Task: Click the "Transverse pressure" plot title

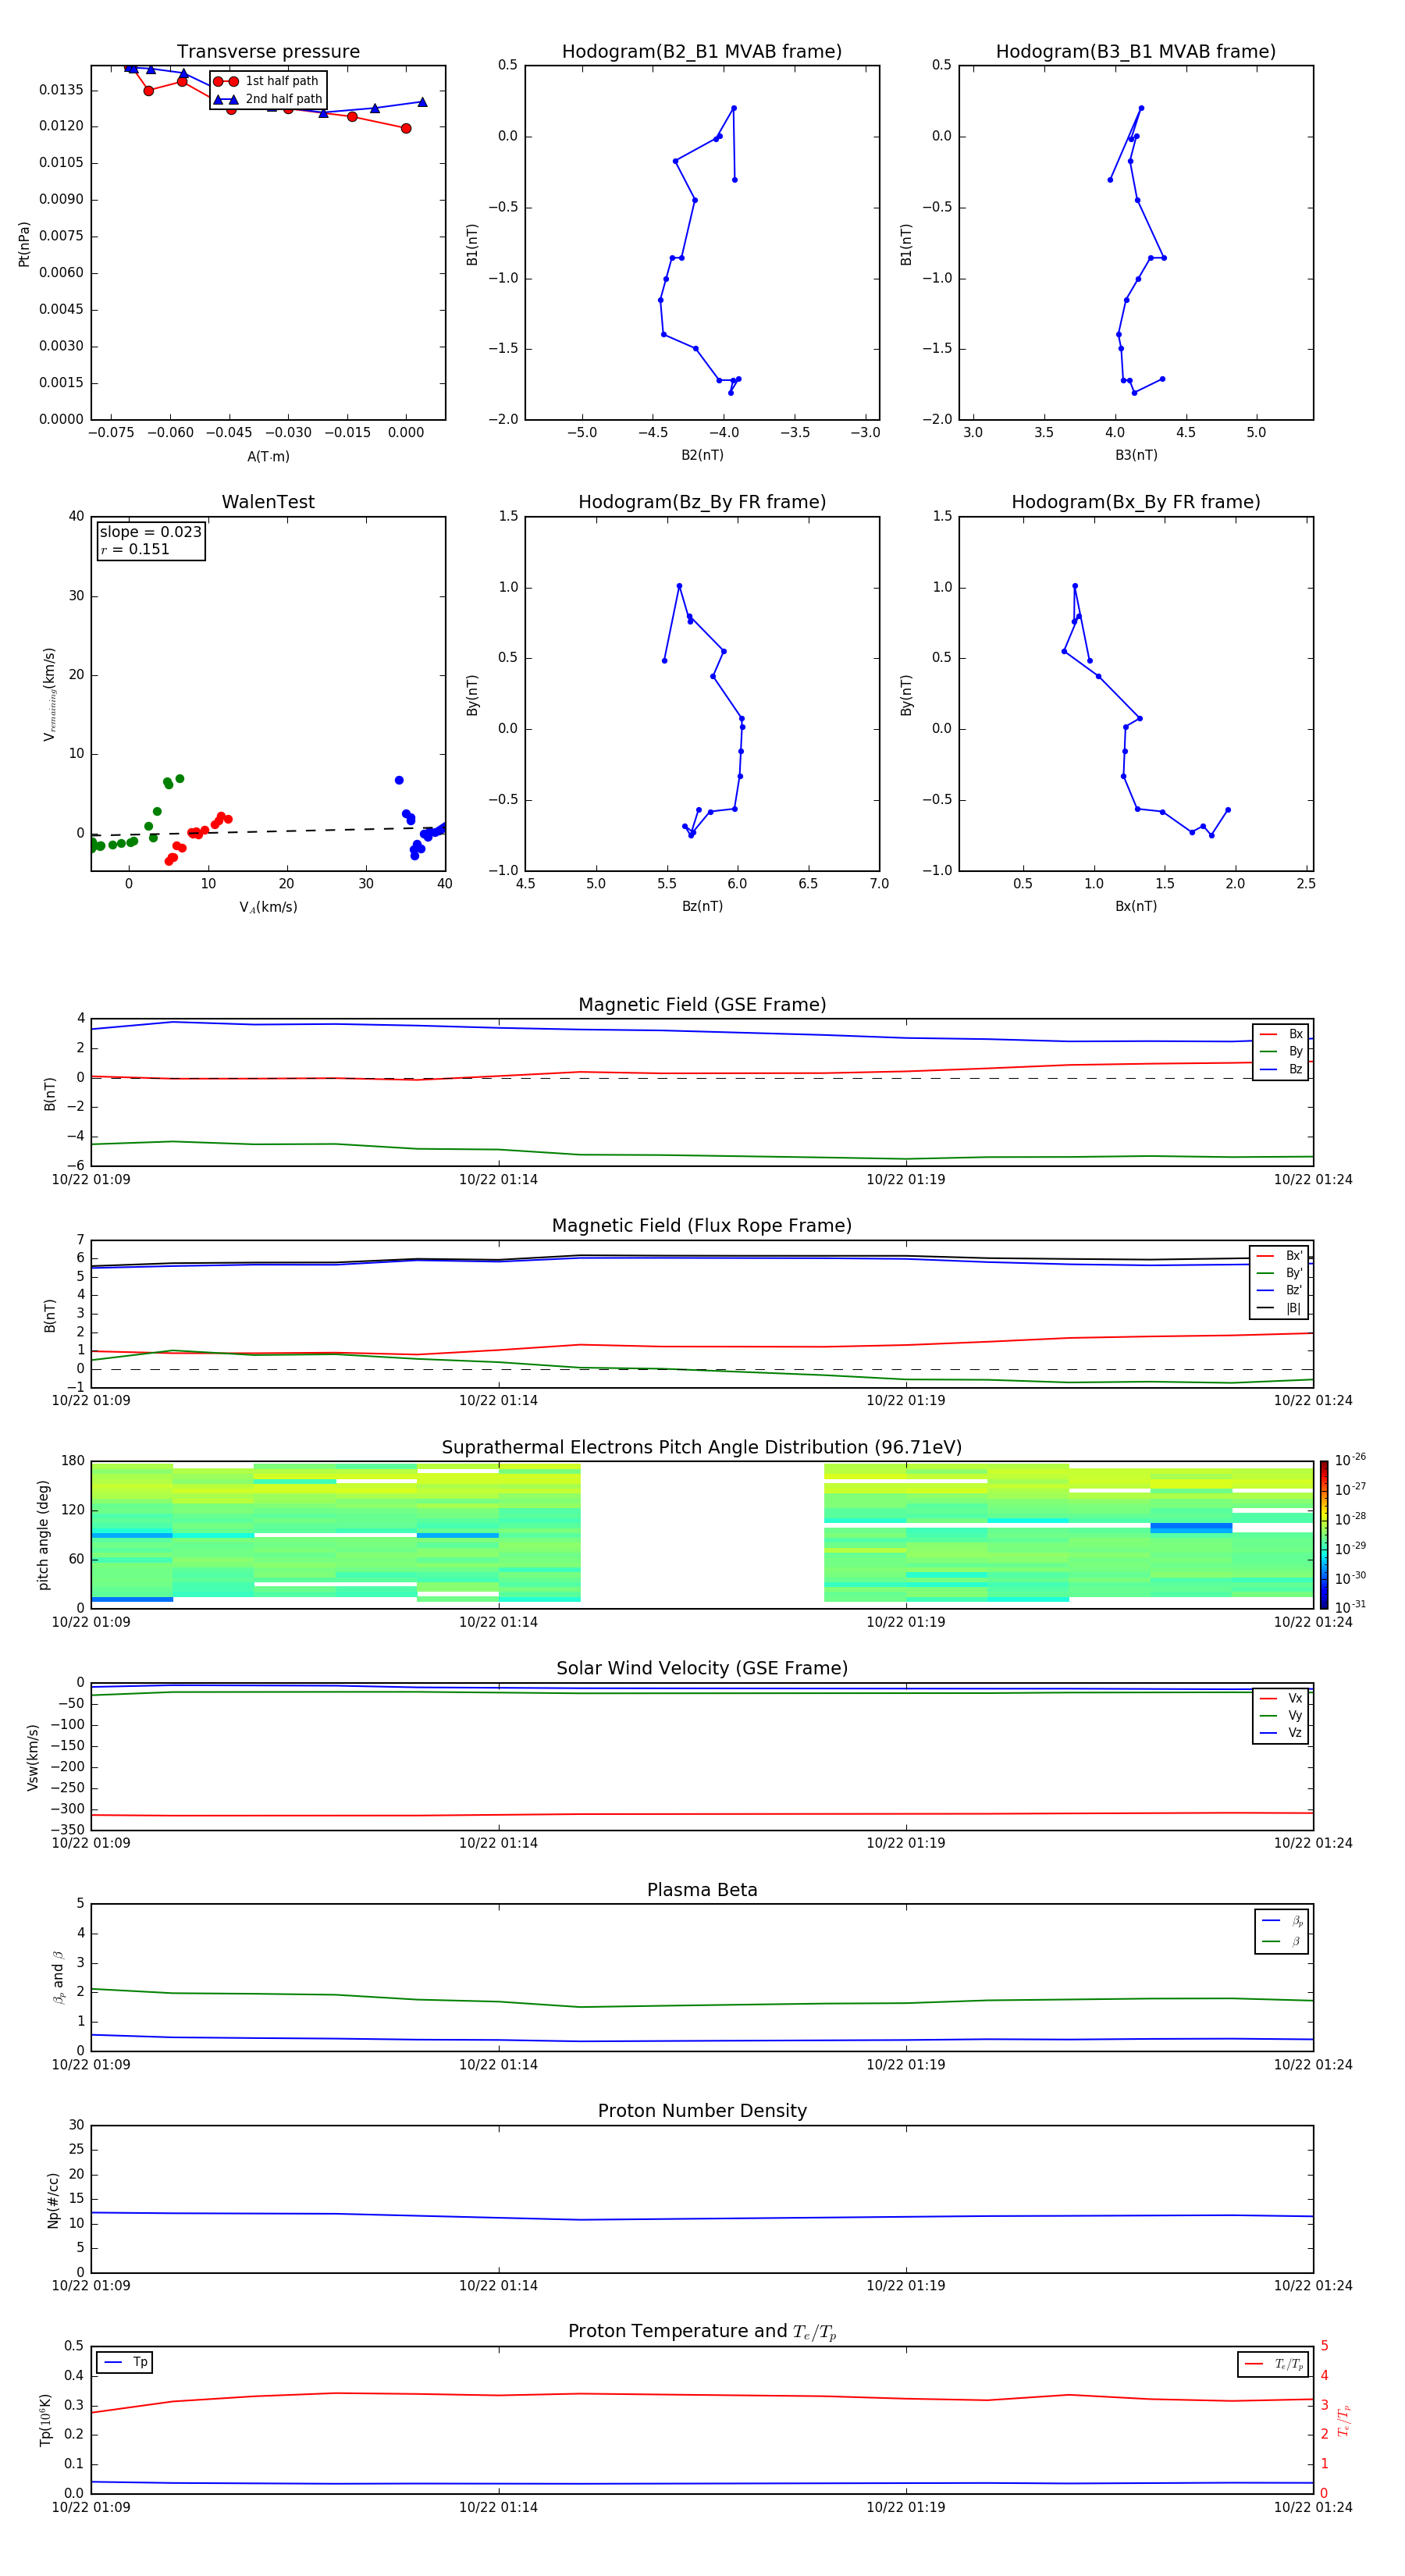Action: (x=268, y=52)
